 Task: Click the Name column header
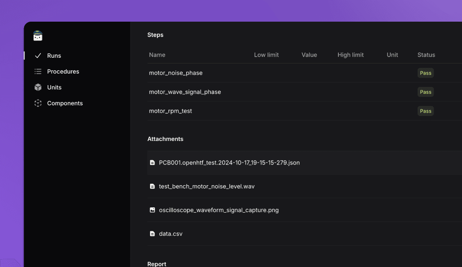point(157,55)
